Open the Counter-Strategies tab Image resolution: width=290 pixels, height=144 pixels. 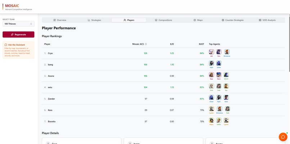tap(233, 20)
